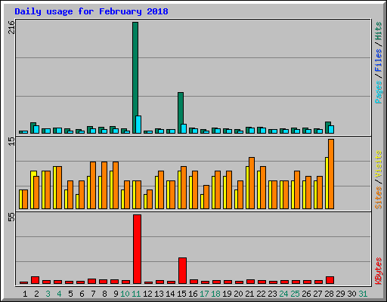Click the tall red KBytes bar for day 11

coord(137,249)
